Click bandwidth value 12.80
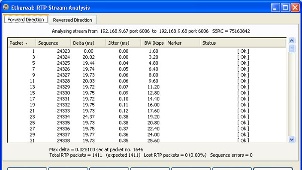This screenshot has width=302, height=170. pos(154,93)
